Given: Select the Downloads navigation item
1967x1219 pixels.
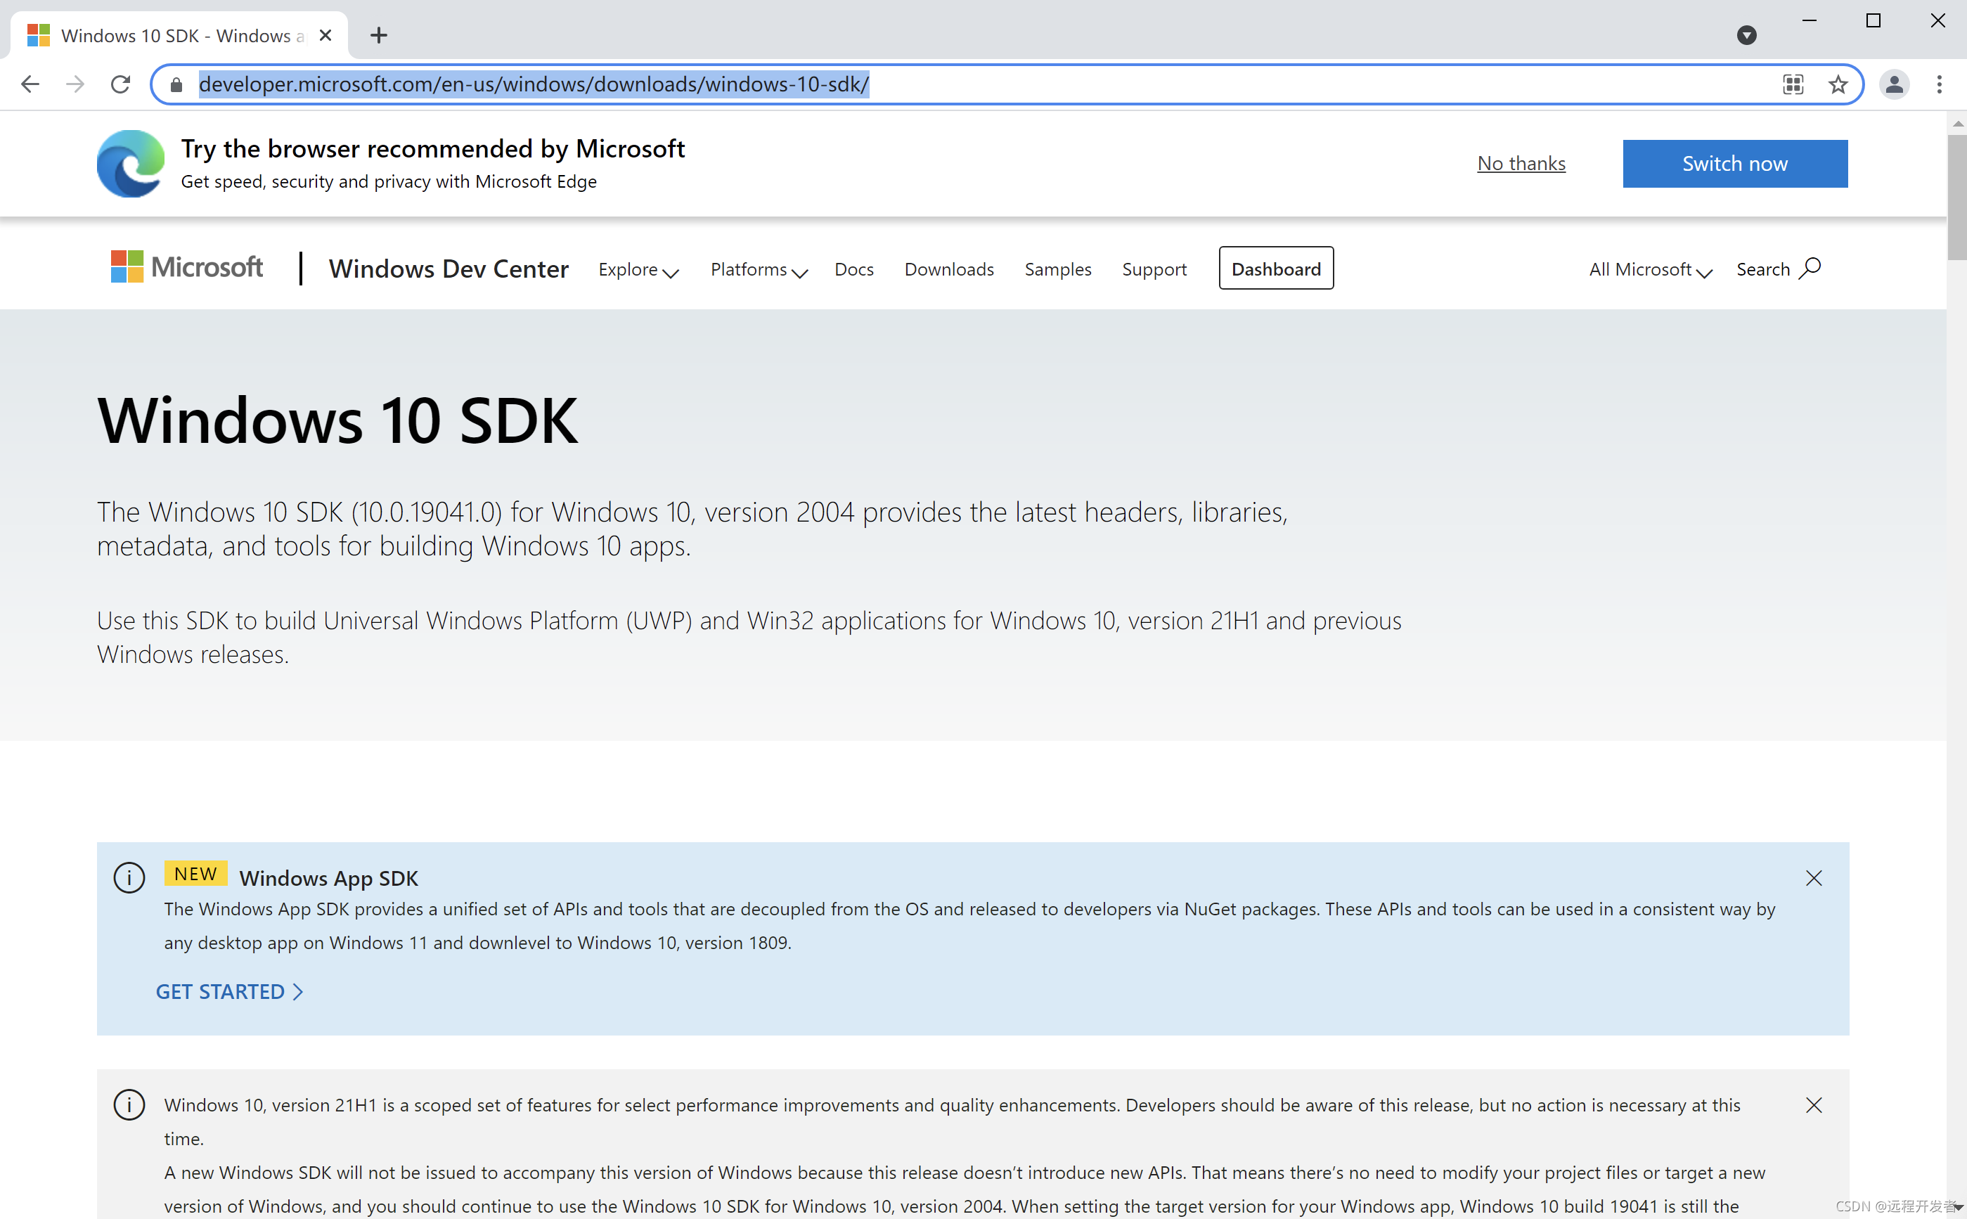Looking at the screenshot, I should point(949,269).
